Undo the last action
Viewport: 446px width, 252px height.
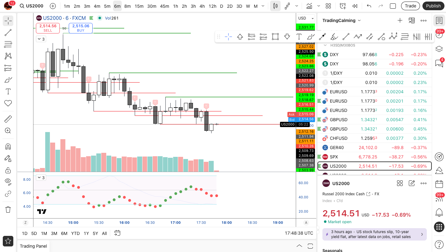click(369, 6)
